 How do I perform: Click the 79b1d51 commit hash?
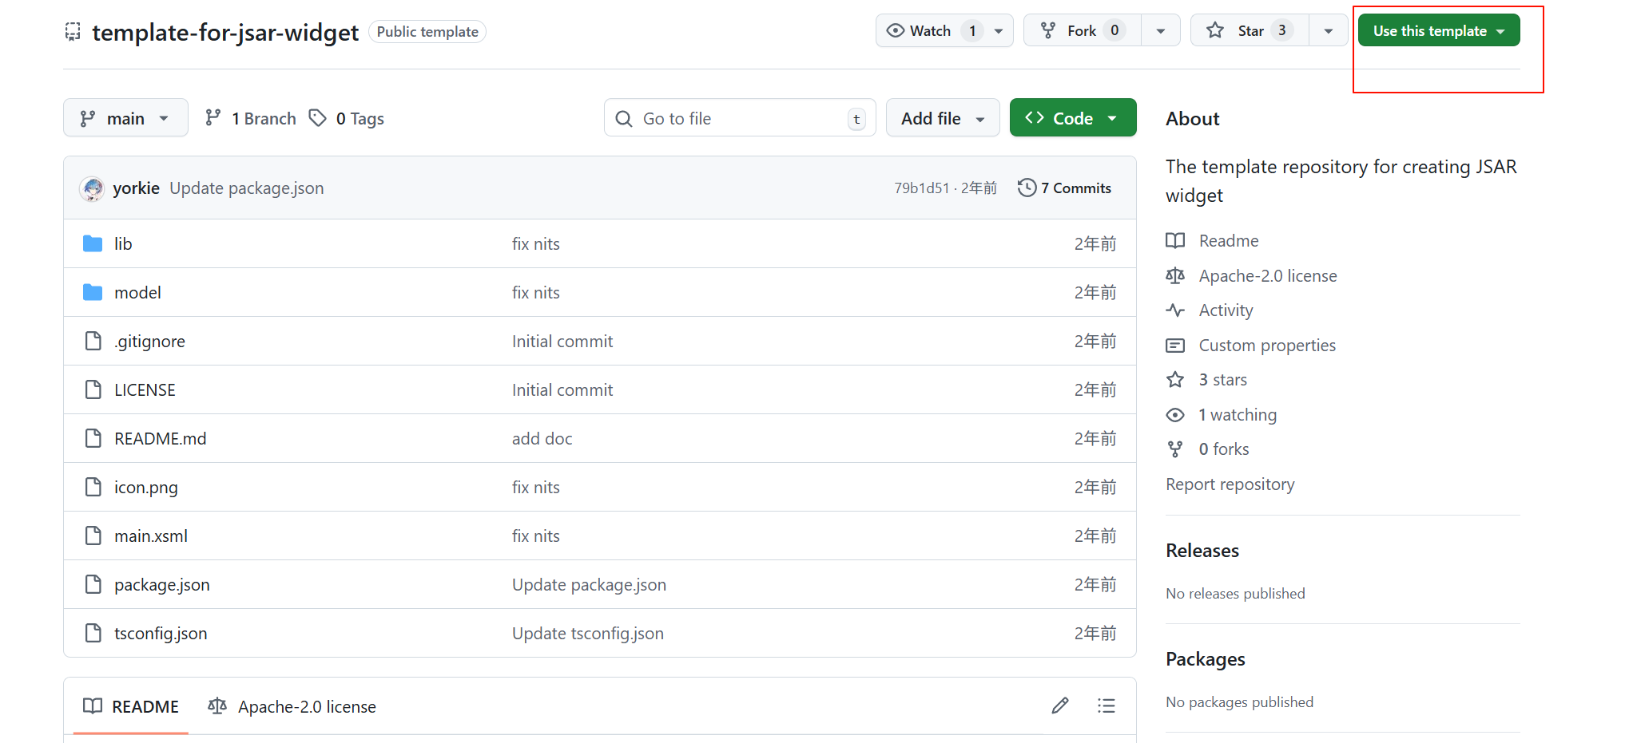pyautogui.click(x=922, y=188)
